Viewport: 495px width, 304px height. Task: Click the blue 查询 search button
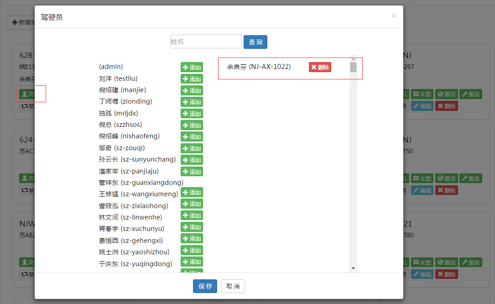(x=255, y=42)
